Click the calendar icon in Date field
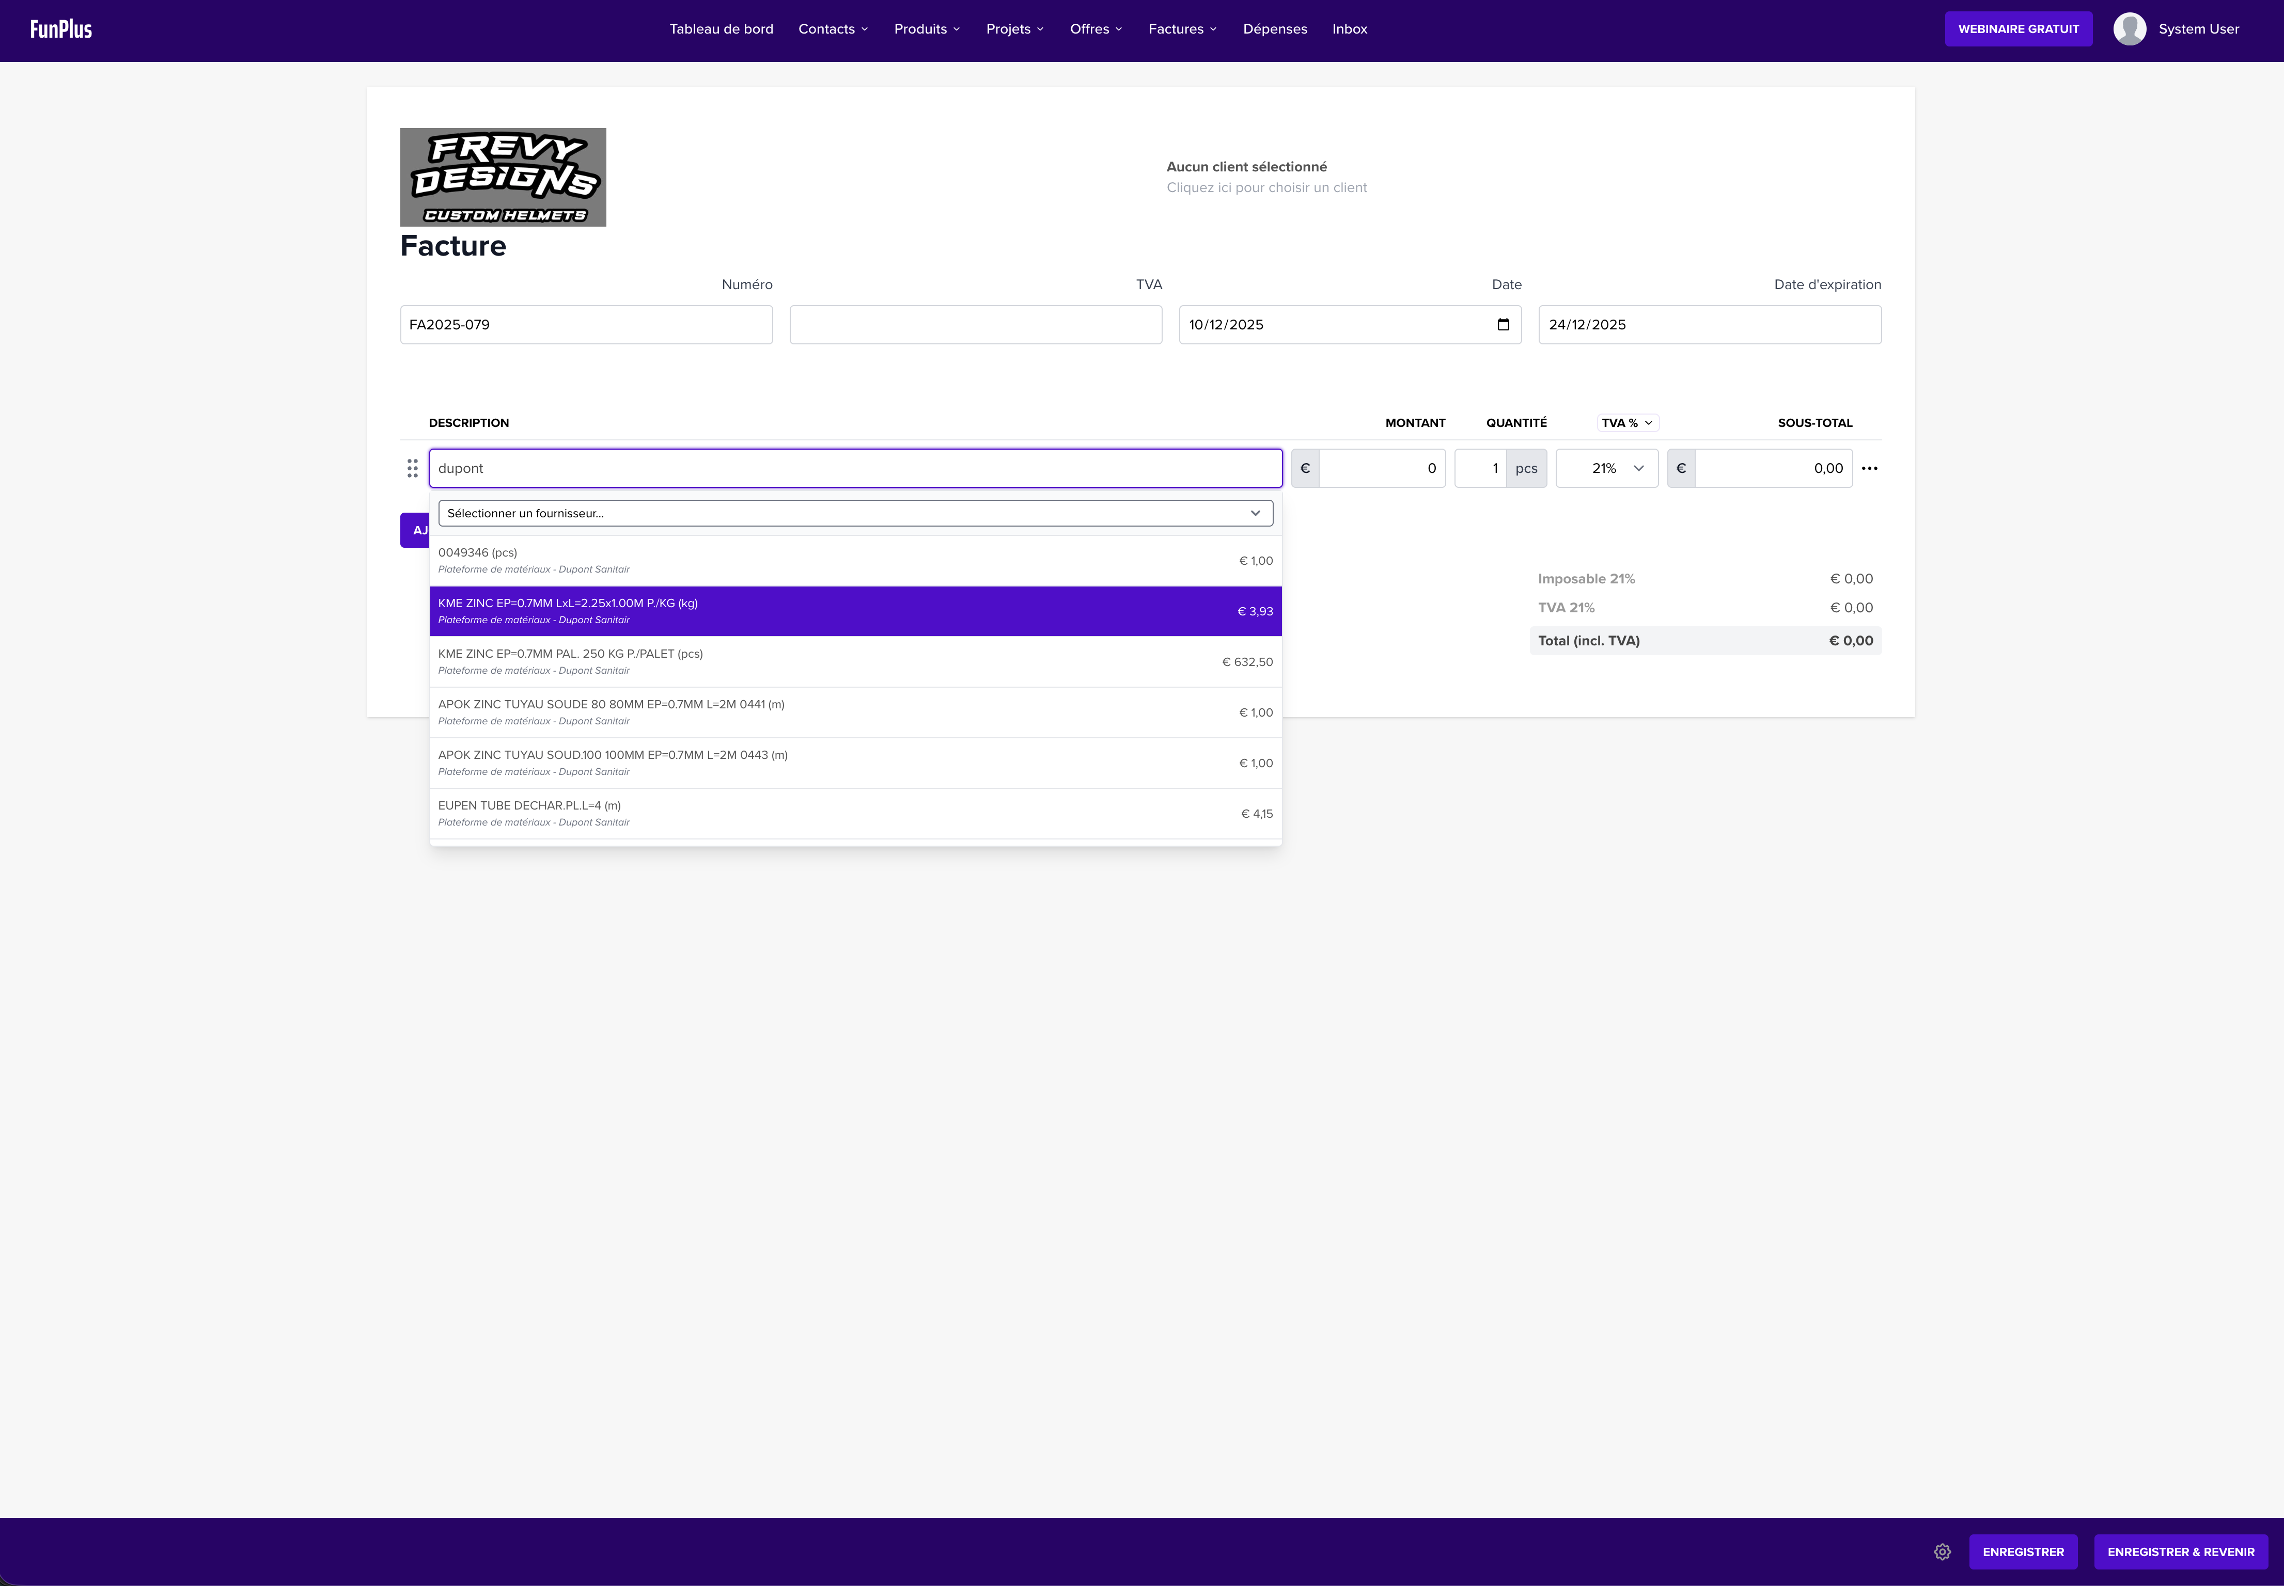Image resolution: width=2284 pixels, height=1586 pixels. 1503,325
